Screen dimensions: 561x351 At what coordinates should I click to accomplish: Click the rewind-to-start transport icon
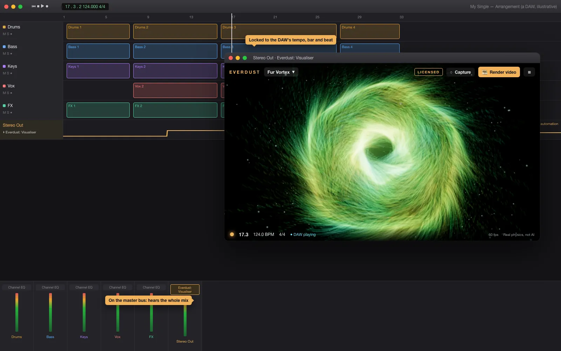(34, 6)
